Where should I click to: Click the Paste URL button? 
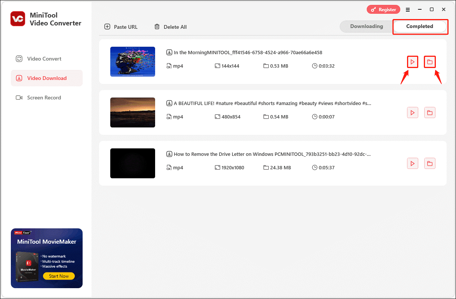click(x=121, y=27)
